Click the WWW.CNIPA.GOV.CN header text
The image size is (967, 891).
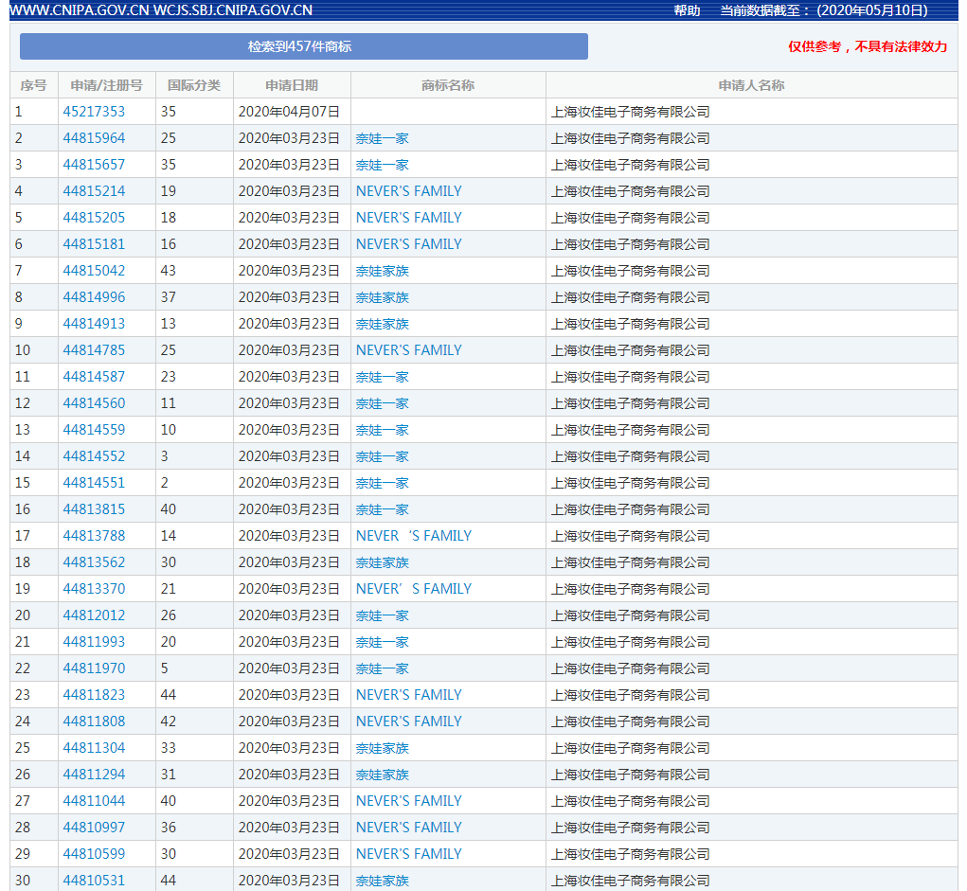79,10
